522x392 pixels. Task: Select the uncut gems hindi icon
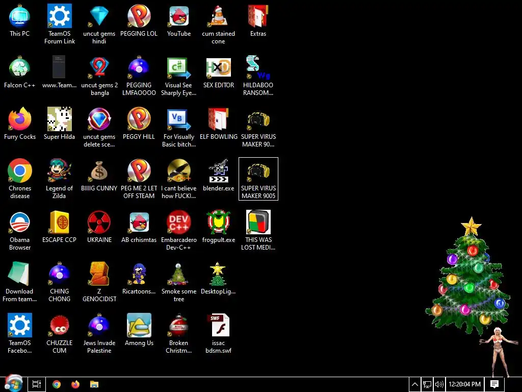click(99, 24)
